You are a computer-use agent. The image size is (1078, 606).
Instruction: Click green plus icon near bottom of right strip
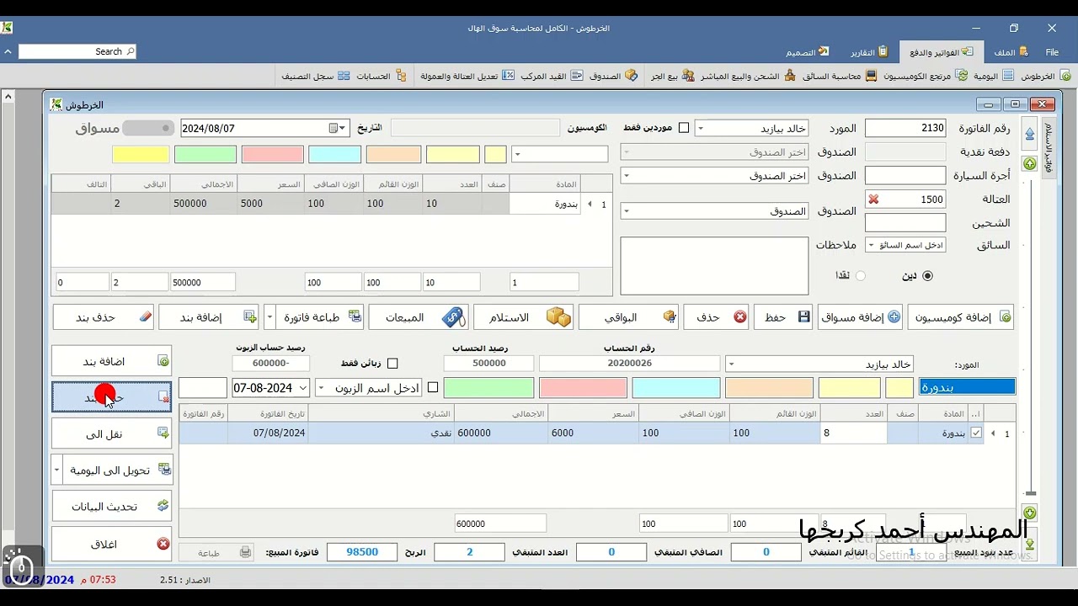pyautogui.click(x=1029, y=513)
